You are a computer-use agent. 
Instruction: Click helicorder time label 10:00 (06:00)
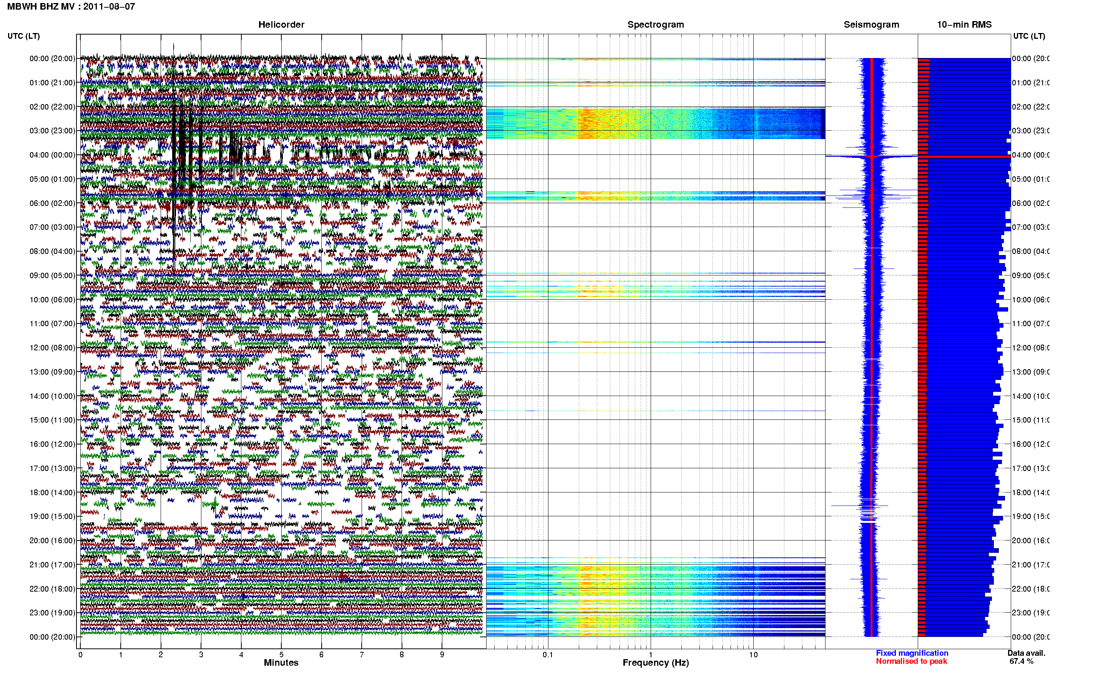click(52, 300)
